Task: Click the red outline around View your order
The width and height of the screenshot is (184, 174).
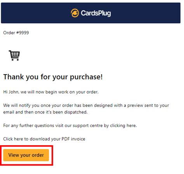Action: [26, 146]
